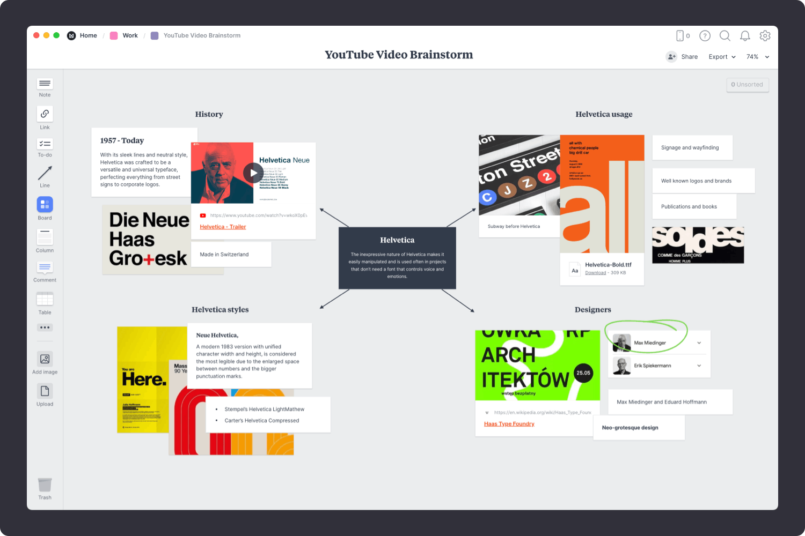Open the Export dropdown

coord(722,57)
